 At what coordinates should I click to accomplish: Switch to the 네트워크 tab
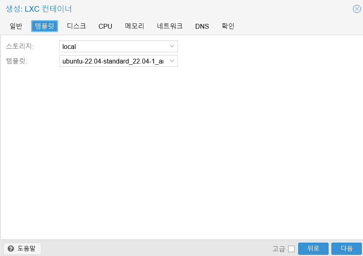point(170,26)
